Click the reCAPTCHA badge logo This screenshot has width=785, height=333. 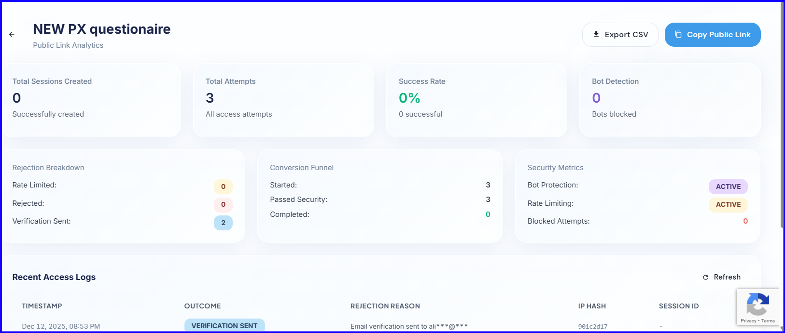click(757, 304)
